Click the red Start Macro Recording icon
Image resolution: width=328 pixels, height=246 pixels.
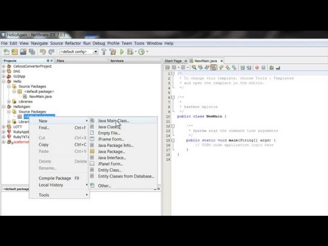tap(257, 68)
